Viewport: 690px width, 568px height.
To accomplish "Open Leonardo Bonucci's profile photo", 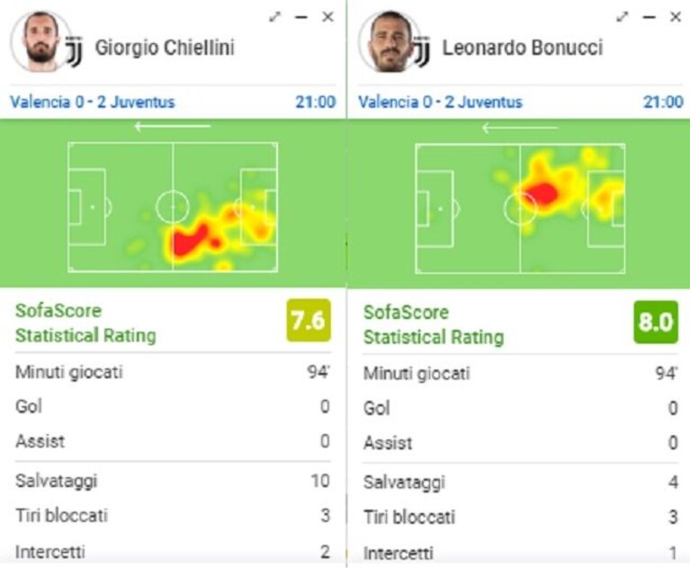I will point(388,41).
